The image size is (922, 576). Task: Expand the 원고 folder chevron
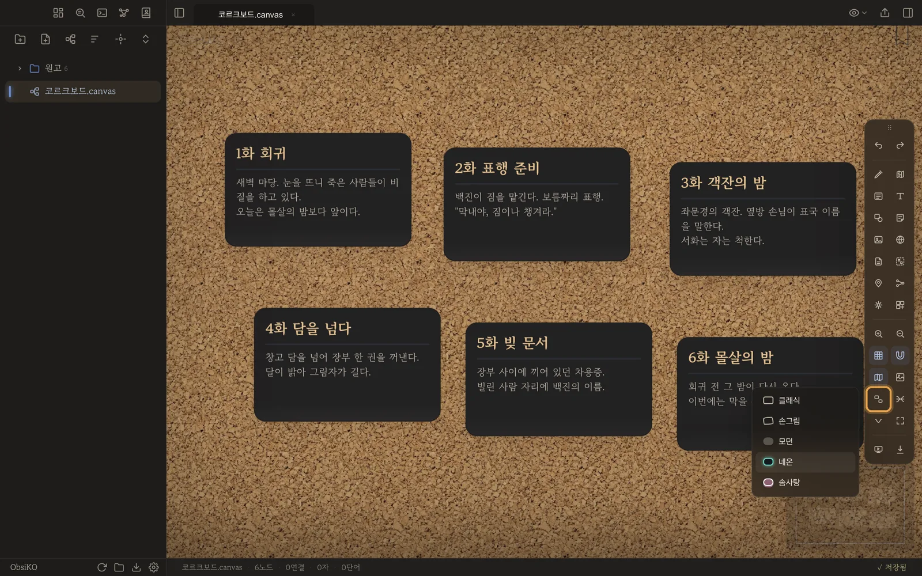(20, 68)
